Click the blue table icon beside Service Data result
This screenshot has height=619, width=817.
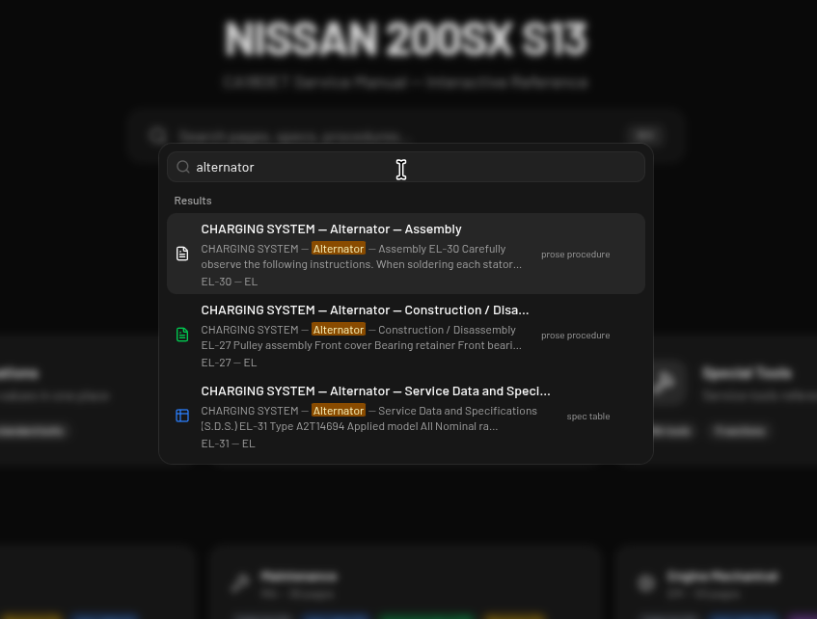182,416
